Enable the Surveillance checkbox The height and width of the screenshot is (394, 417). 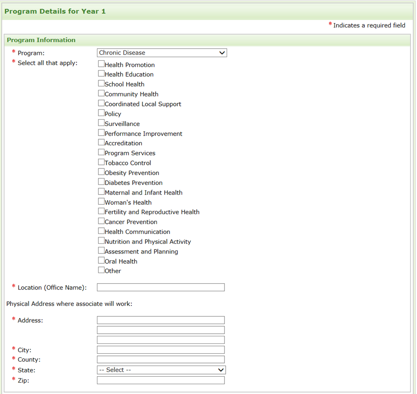tap(101, 123)
